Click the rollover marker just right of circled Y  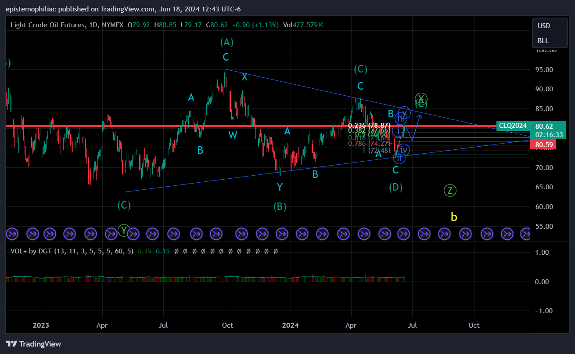(133, 234)
